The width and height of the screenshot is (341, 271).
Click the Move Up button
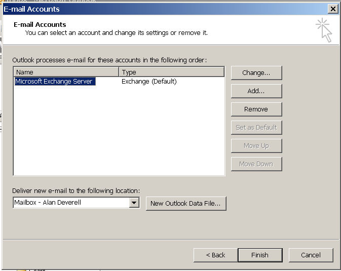(x=256, y=146)
